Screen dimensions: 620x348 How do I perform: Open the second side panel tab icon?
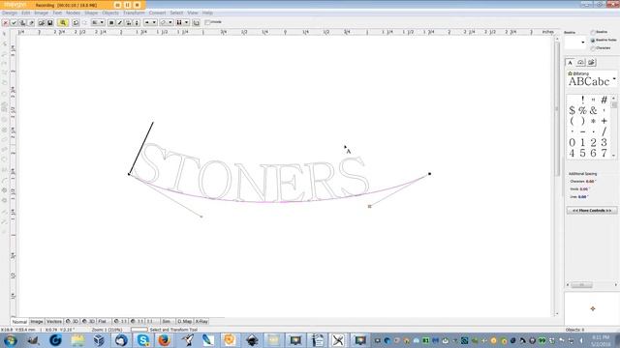click(x=580, y=62)
